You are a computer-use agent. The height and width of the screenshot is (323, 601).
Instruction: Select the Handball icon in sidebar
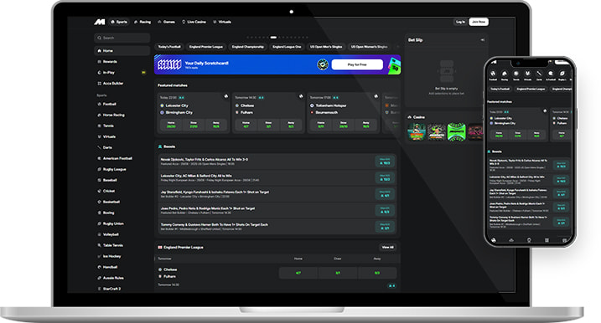point(99,267)
